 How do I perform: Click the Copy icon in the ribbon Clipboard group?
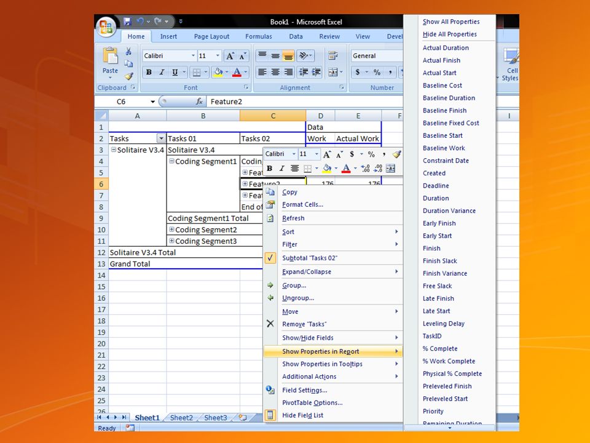[x=128, y=63]
